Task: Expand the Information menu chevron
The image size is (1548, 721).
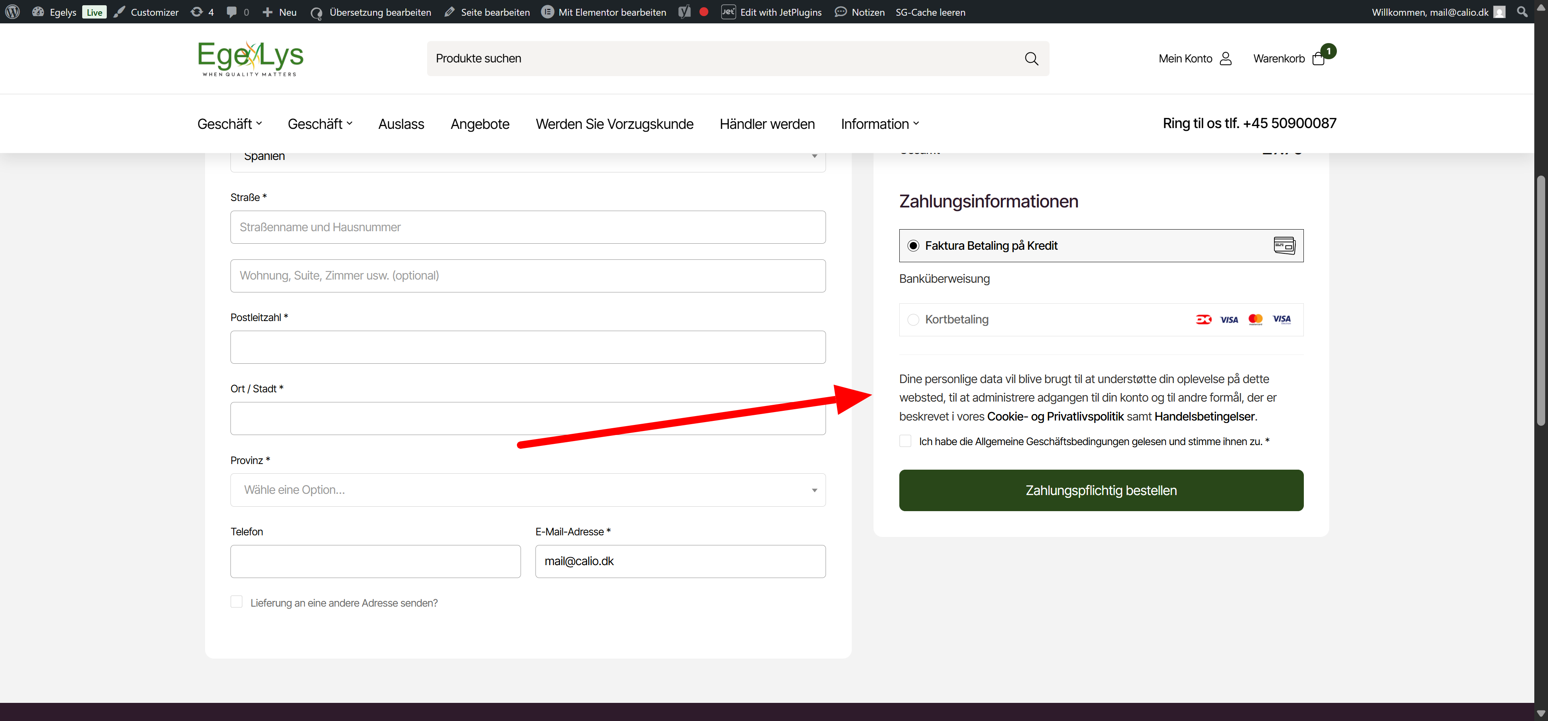Action: tap(916, 124)
